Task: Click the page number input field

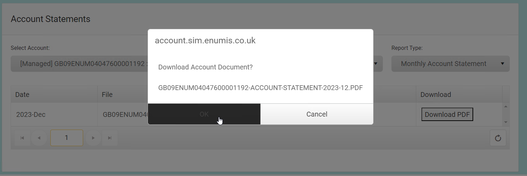Action: [x=67, y=138]
